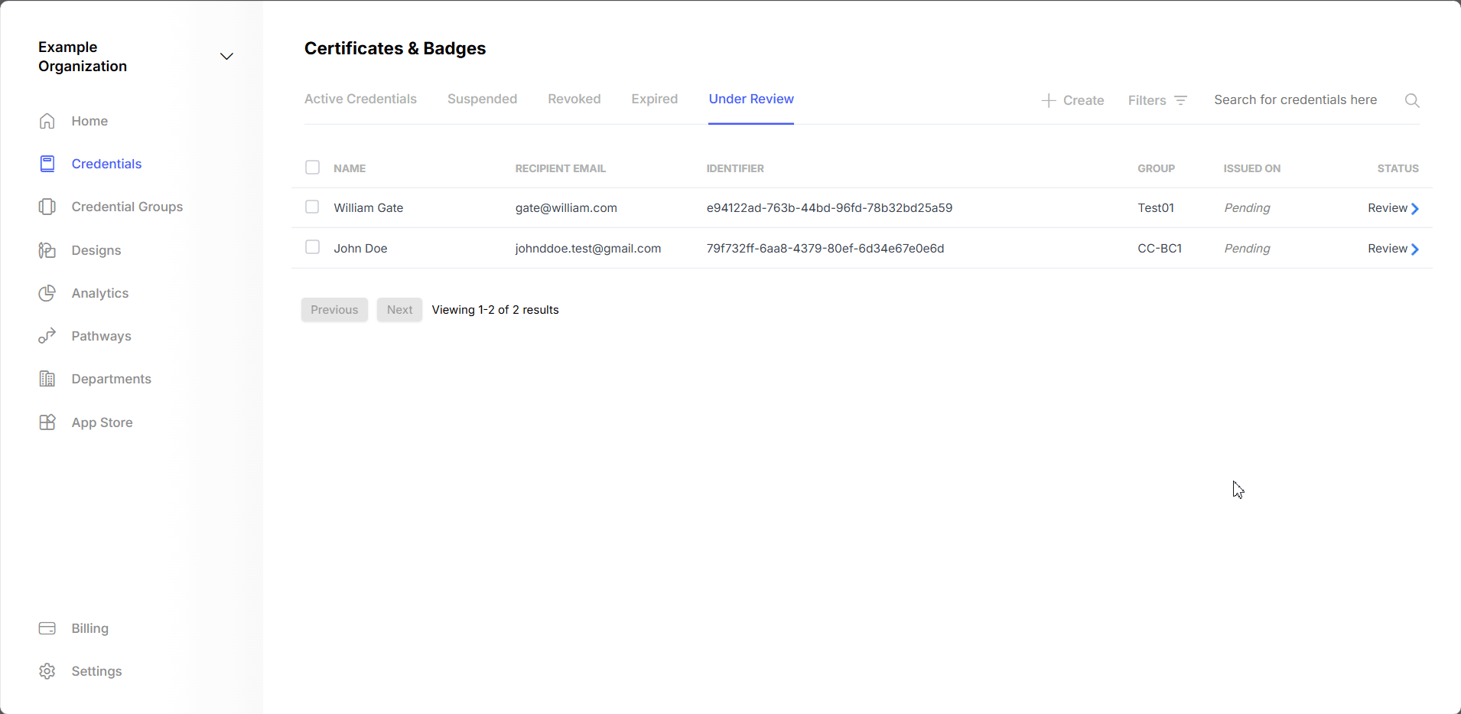Check the John Doe row checkbox
The image size is (1461, 714).
312,247
